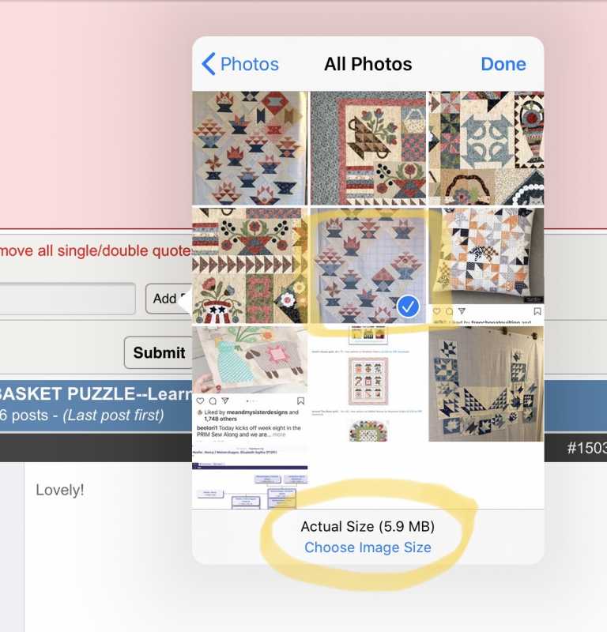Focus the empty text input field
Image resolution: width=607 pixels, height=632 pixels.
(67, 299)
